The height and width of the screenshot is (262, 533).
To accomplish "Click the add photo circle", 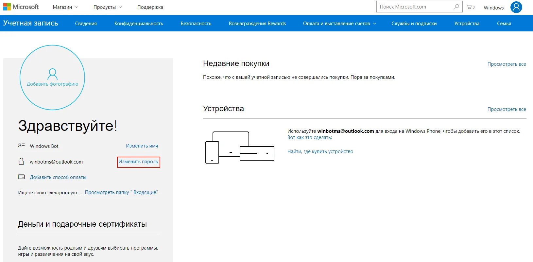I will click(52, 78).
